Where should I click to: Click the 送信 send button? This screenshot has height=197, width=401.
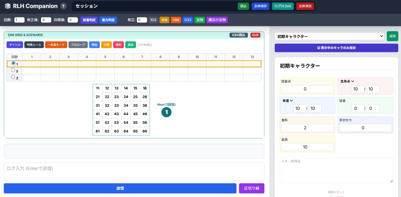[x=120, y=188]
